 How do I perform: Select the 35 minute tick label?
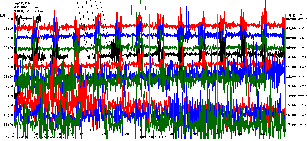[172, 134]
